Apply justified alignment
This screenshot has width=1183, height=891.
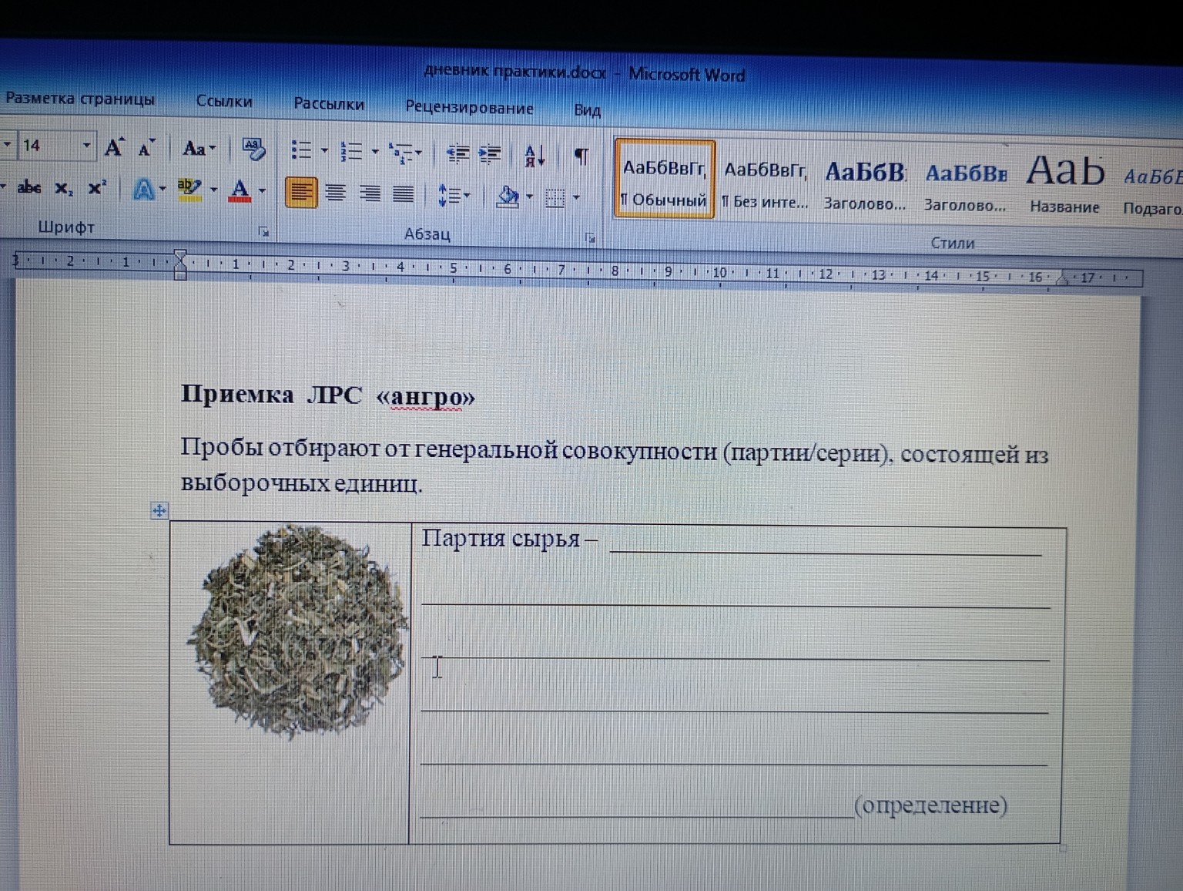[x=402, y=193]
